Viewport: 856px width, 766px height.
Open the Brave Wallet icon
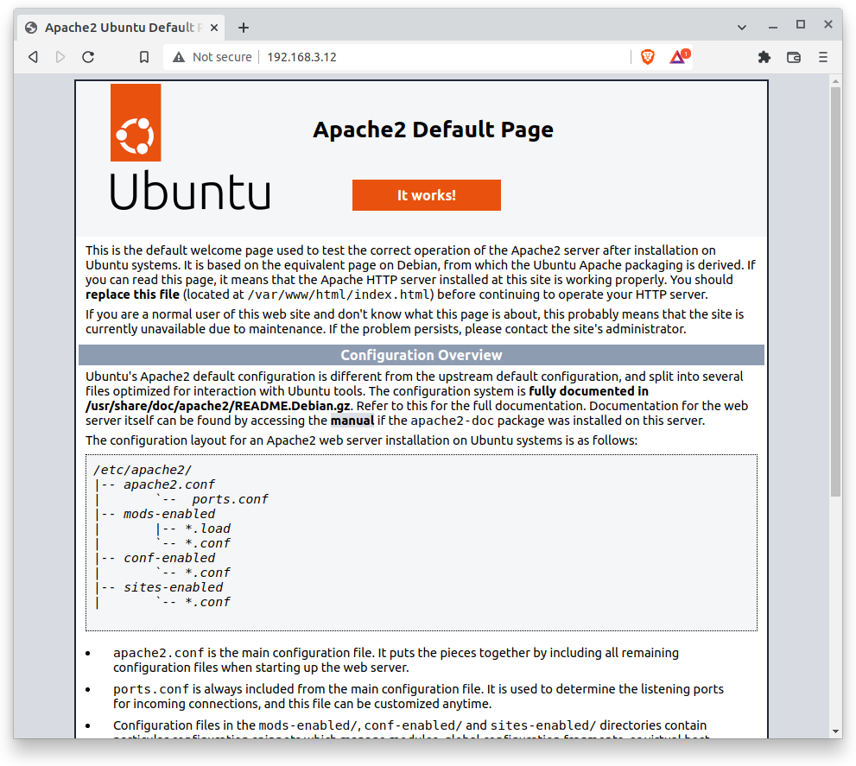(x=794, y=57)
